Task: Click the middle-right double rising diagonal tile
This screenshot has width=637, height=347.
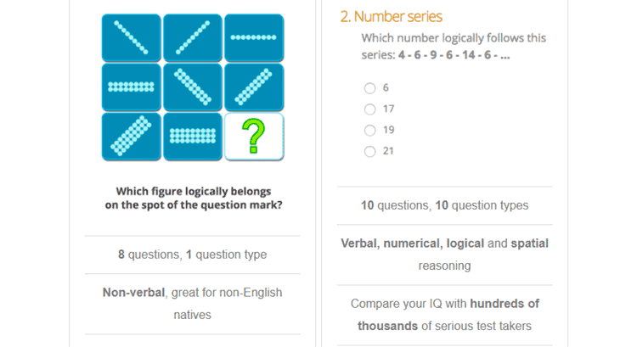Action: click(x=254, y=87)
